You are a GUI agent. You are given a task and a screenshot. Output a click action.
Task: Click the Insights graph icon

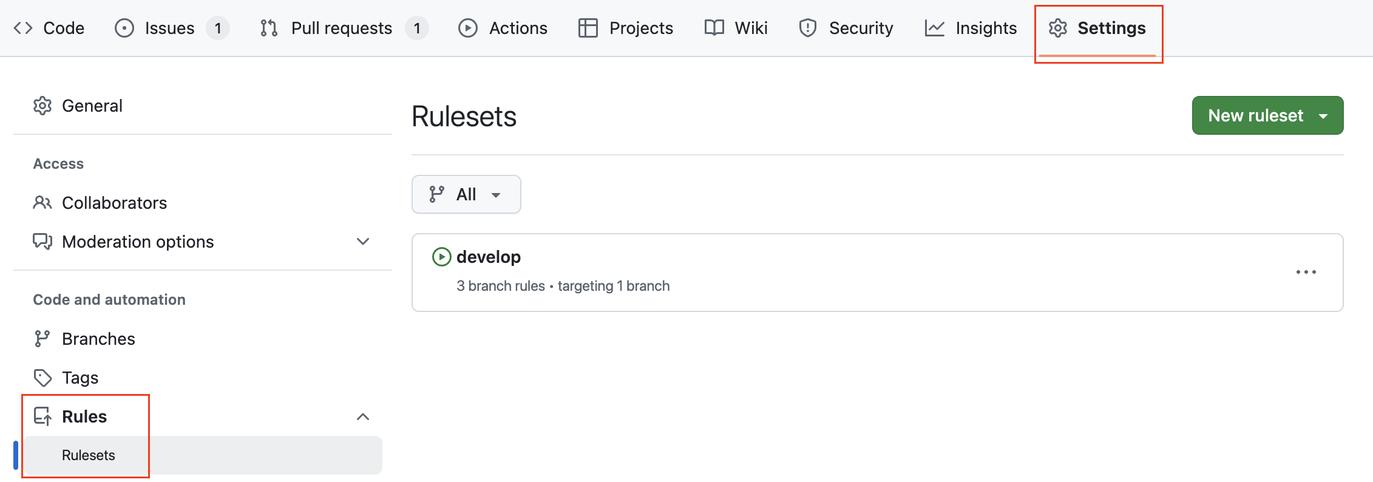[x=935, y=28]
